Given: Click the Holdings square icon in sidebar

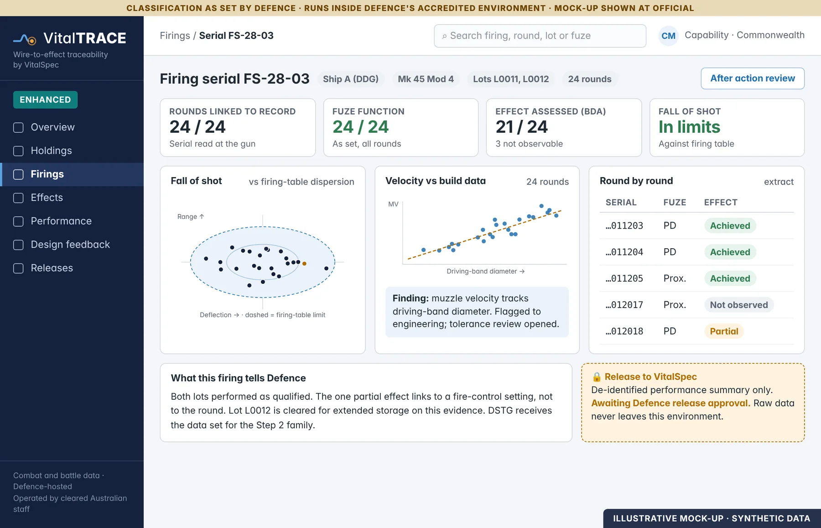Looking at the screenshot, I should point(18,151).
